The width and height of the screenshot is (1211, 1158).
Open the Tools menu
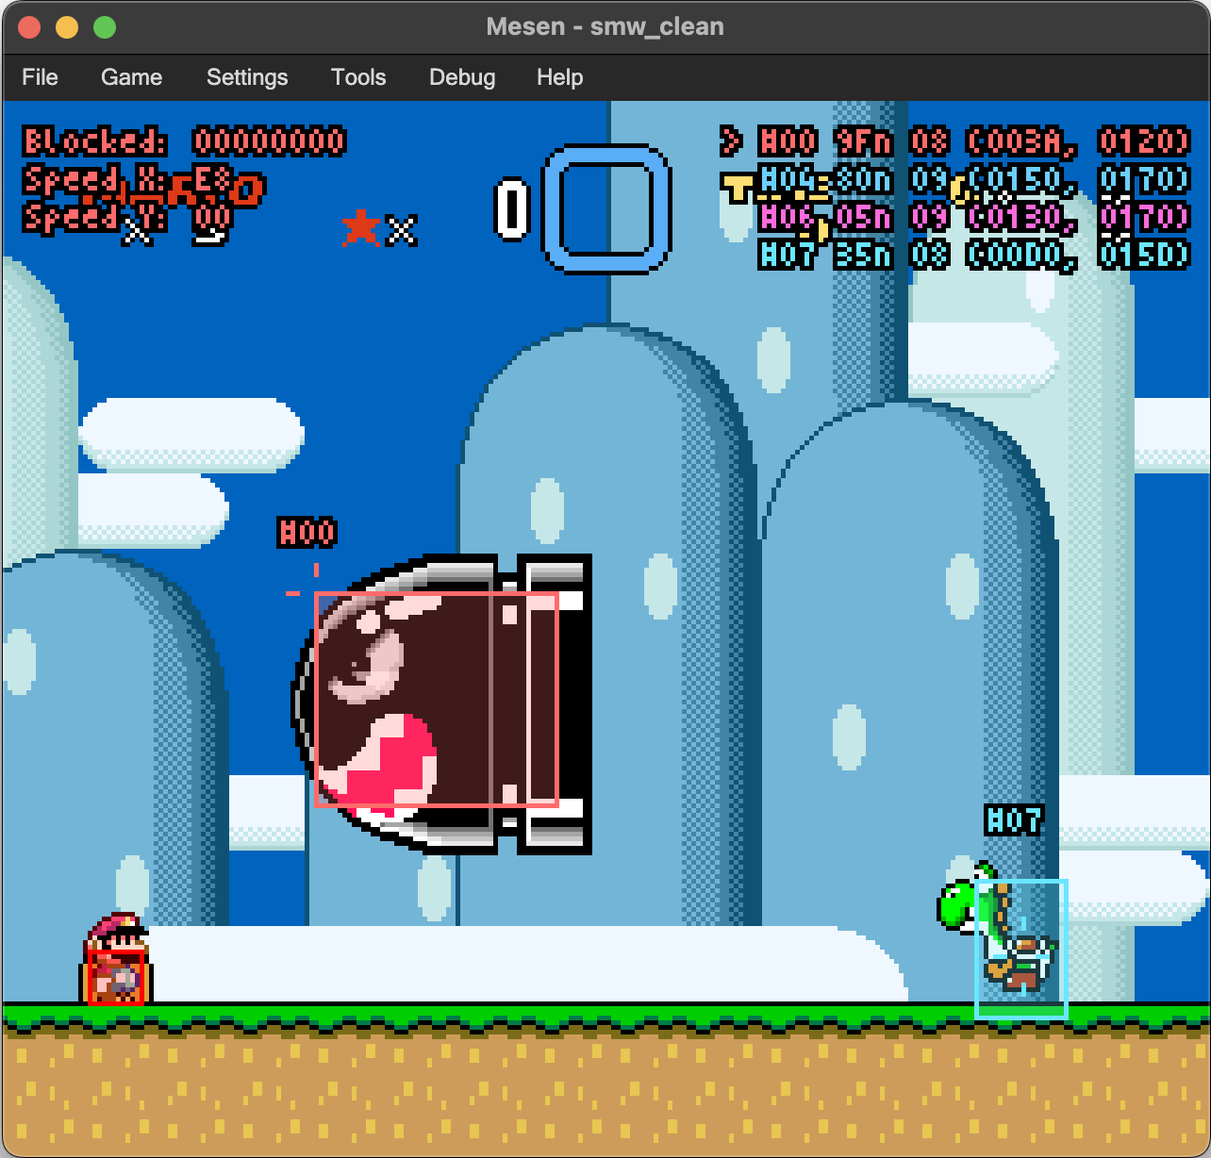point(358,77)
